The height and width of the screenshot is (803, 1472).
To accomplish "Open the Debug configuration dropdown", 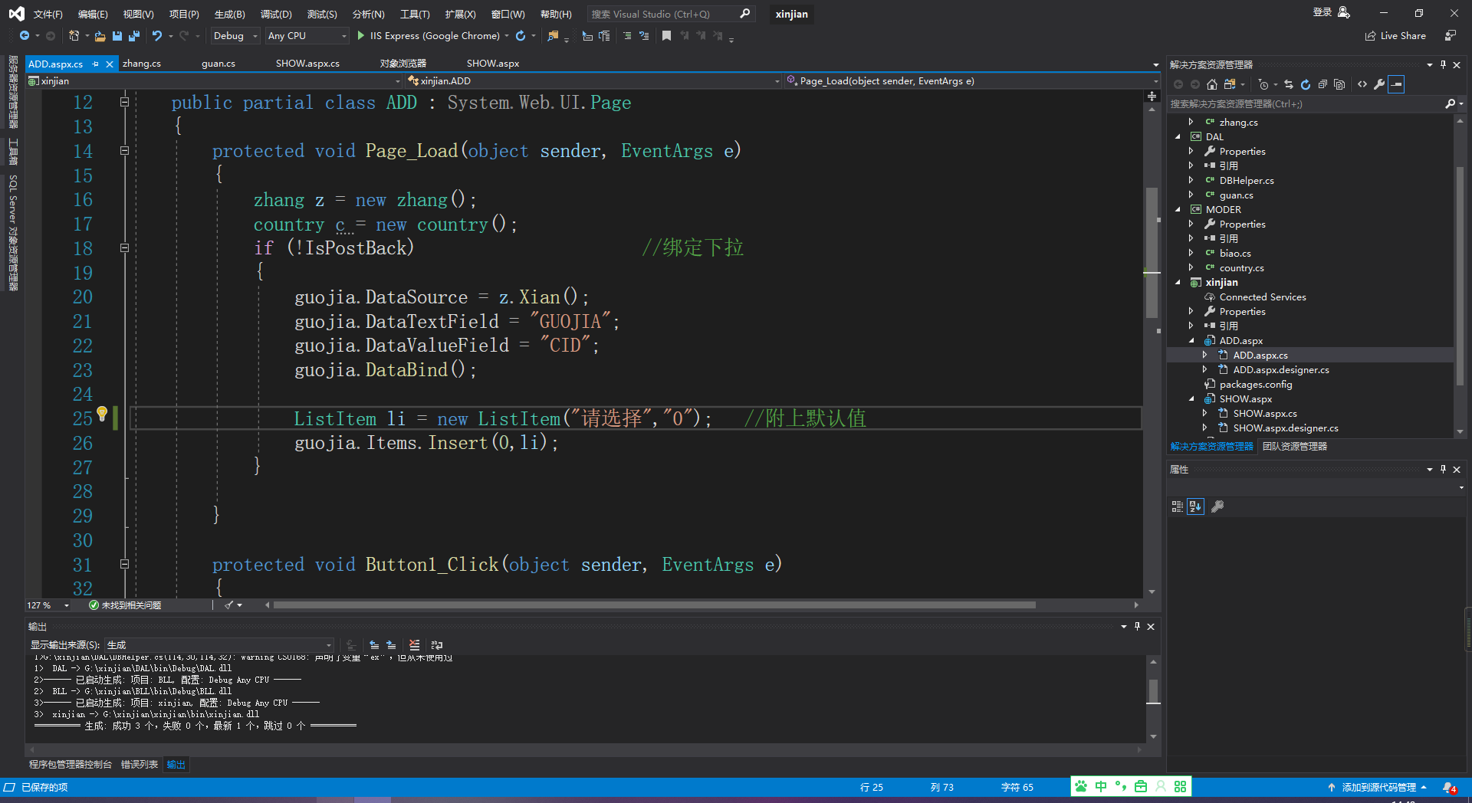I will (235, 36).
